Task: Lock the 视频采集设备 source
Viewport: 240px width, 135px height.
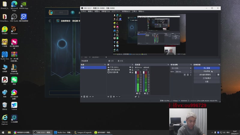Action: (x=133, y=70)
